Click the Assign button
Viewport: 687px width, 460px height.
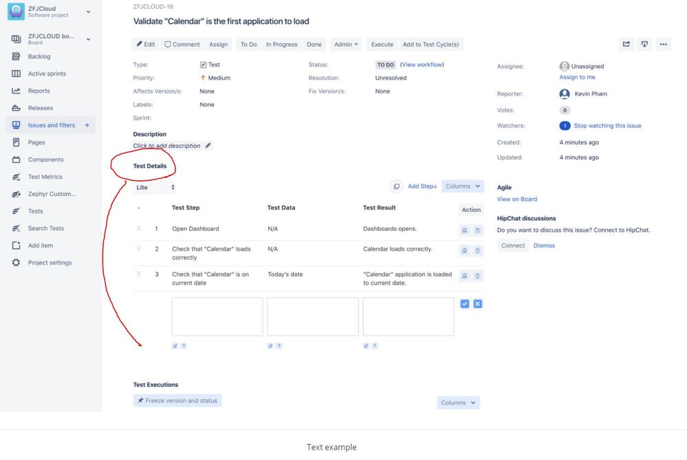218,44
